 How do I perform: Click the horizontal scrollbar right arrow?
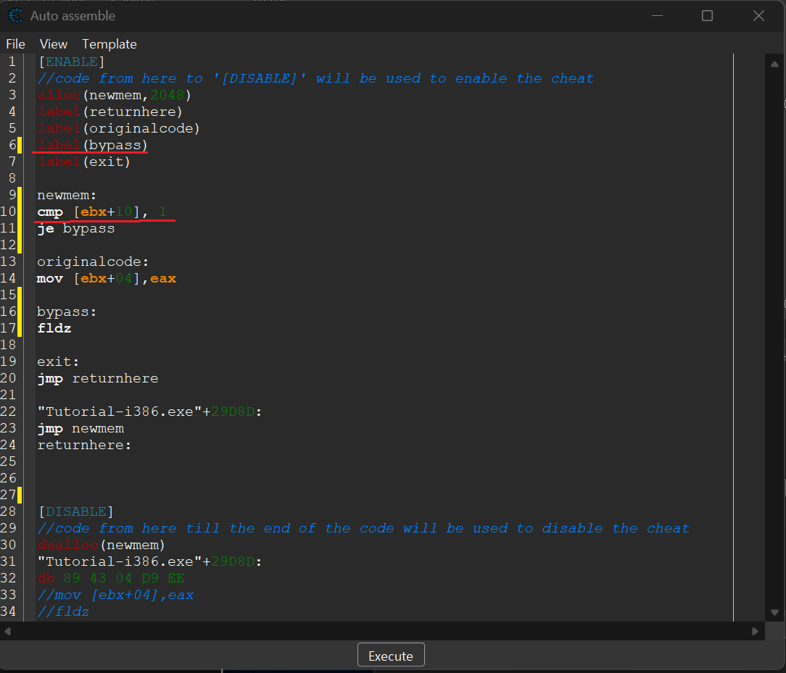[756, 631]
